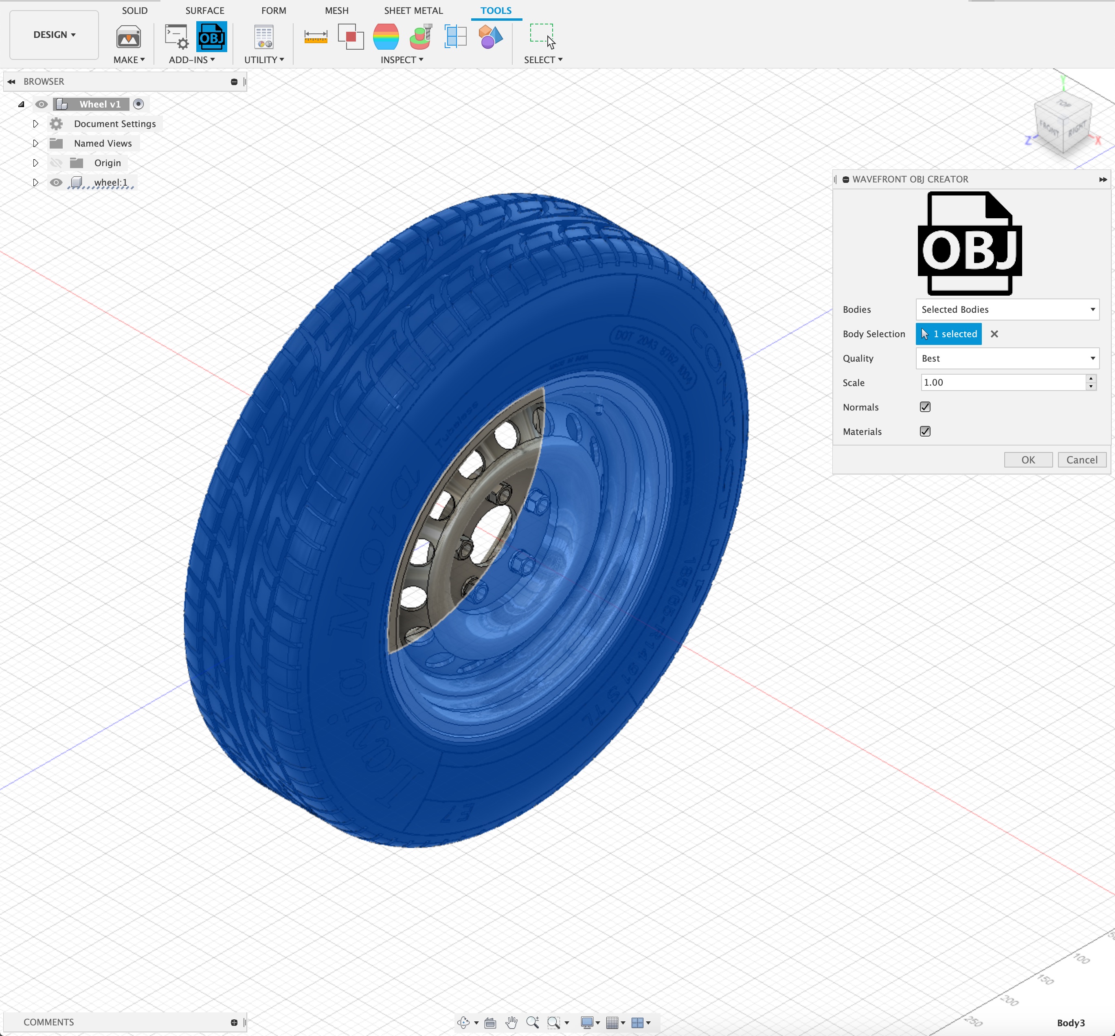Open the Bodies Selected Bodies dropdown
The width and height of the screenshot is (1115, 1036).
pos(1007,309)
